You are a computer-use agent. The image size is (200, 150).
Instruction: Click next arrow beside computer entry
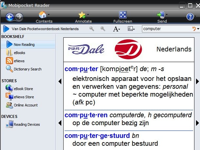(197, 82)
